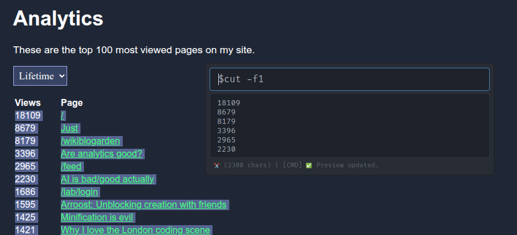Click the scissors icon in status line
The width and height of the screenshot is (517, 235).
coord(217,165)
